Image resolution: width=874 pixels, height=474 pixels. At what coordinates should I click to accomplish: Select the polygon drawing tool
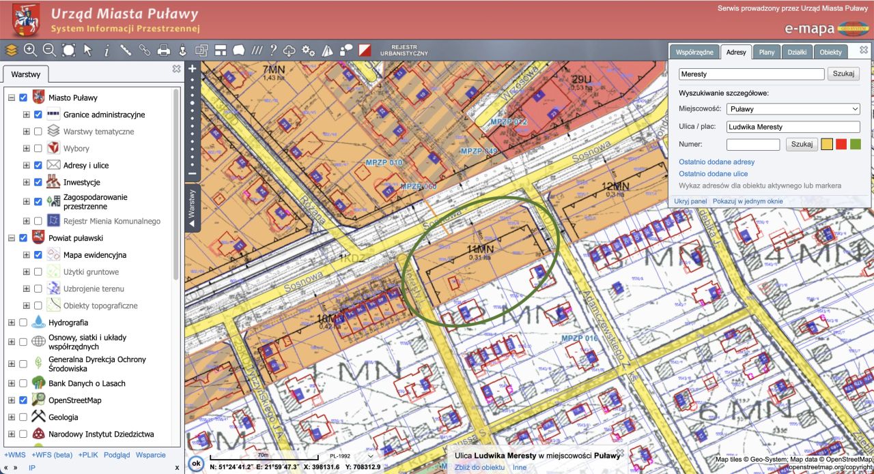point(238,50)
